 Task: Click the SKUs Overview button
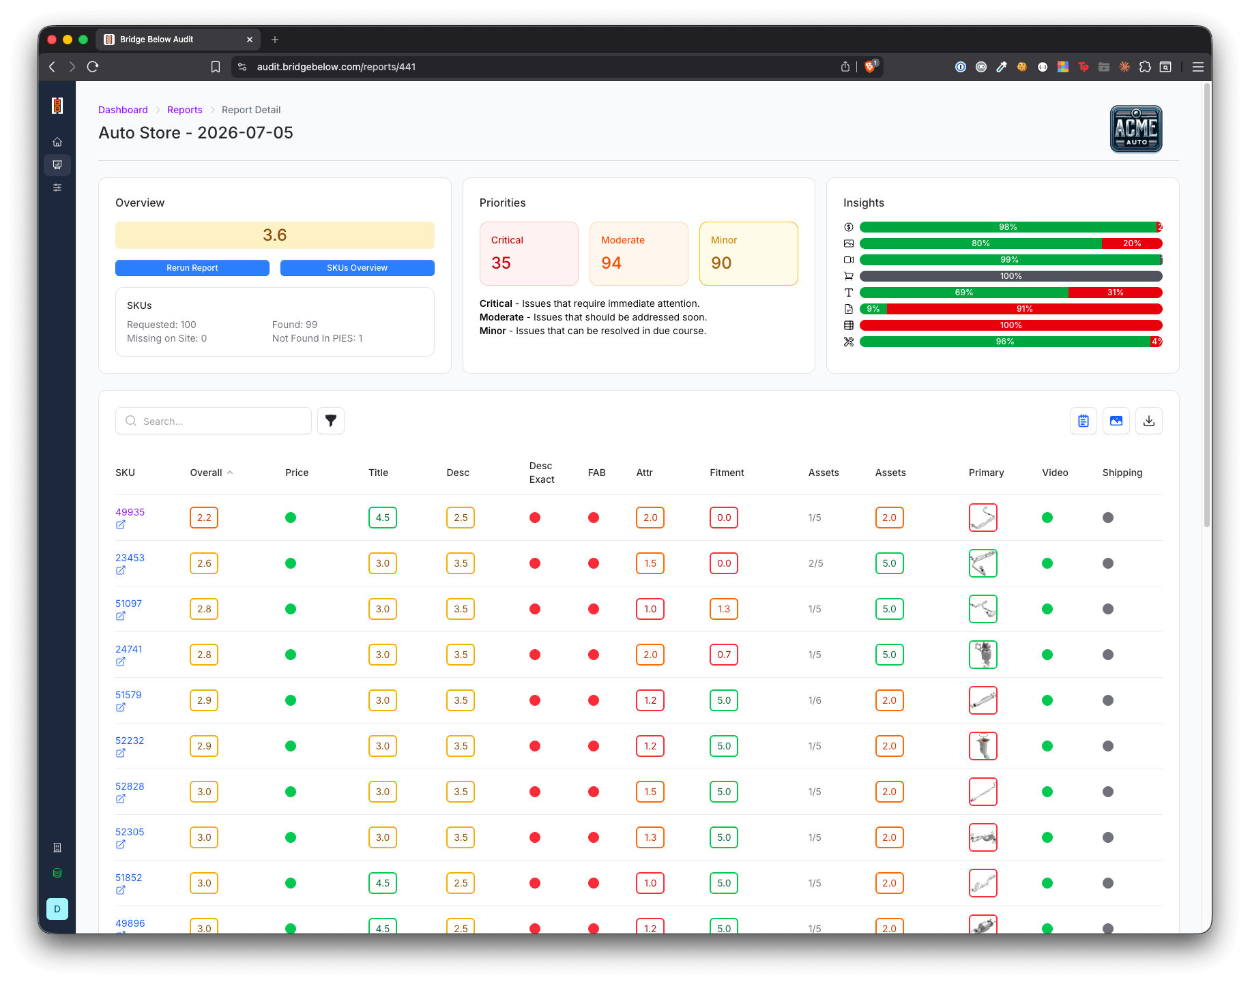click(358, 268)
